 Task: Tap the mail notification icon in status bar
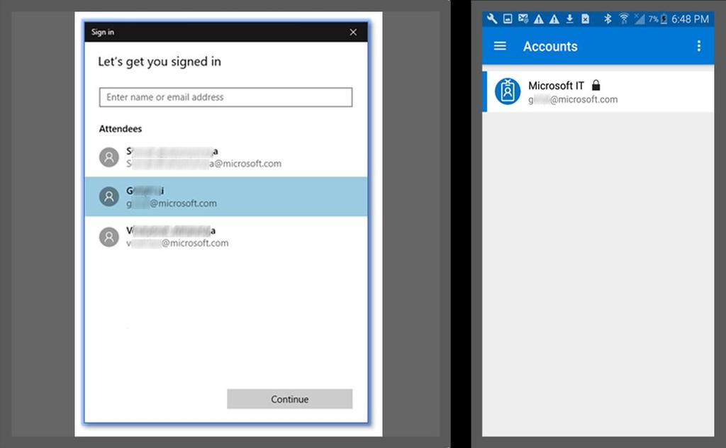point(523,18)
